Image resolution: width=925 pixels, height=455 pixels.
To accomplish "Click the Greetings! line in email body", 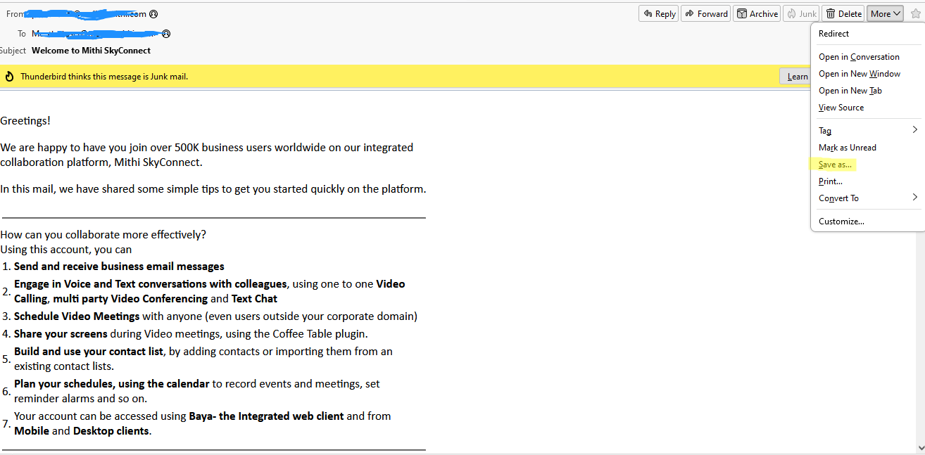I will click(25, 121).
